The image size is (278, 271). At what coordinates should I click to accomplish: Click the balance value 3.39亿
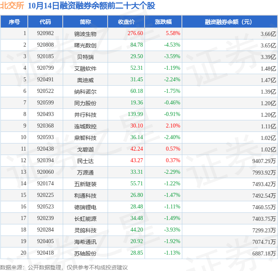pos(268,57)
